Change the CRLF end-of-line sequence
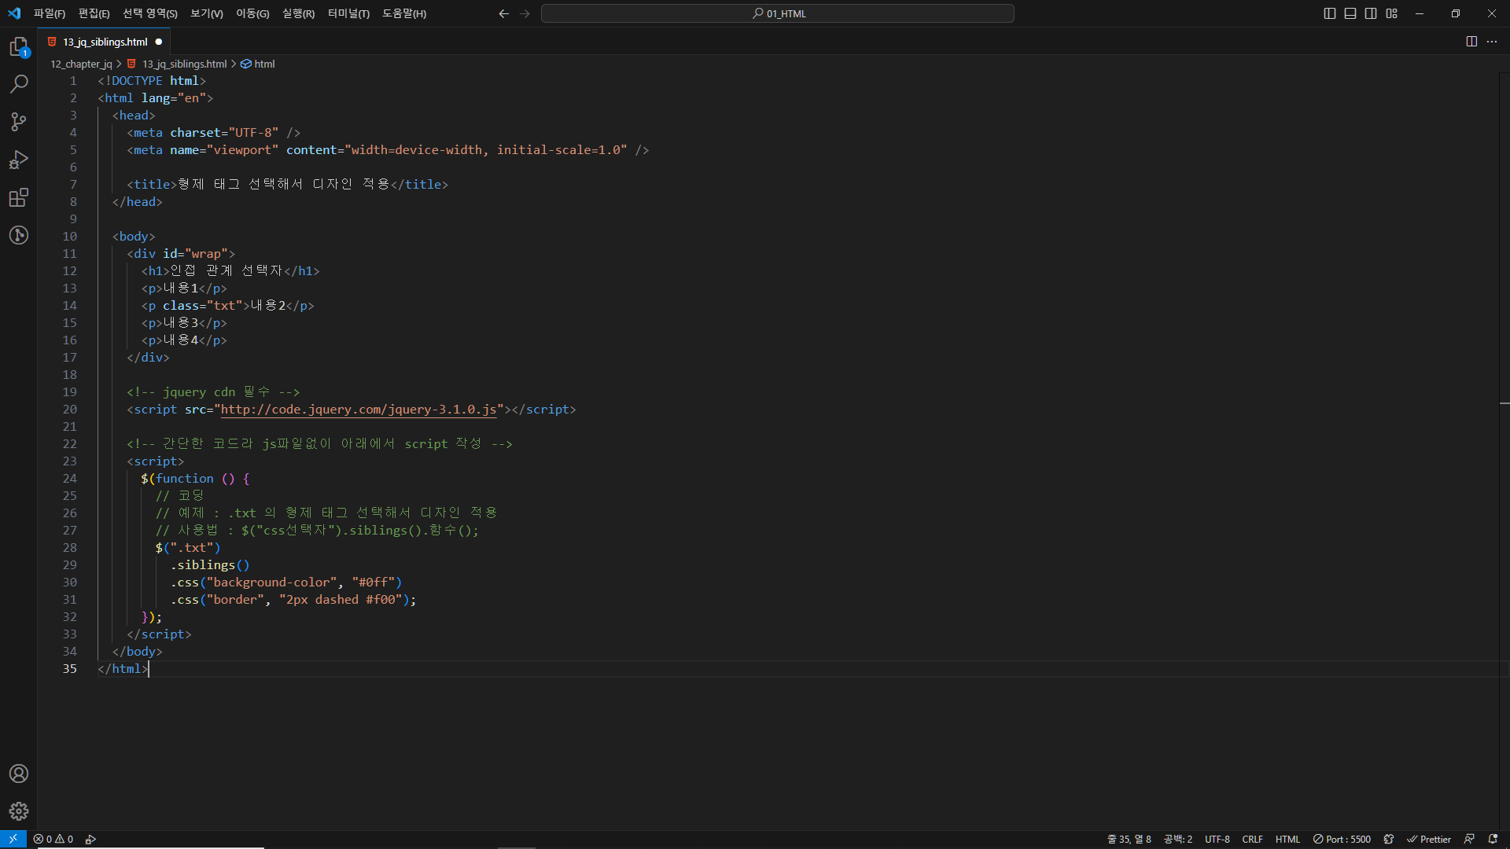 1252,839
